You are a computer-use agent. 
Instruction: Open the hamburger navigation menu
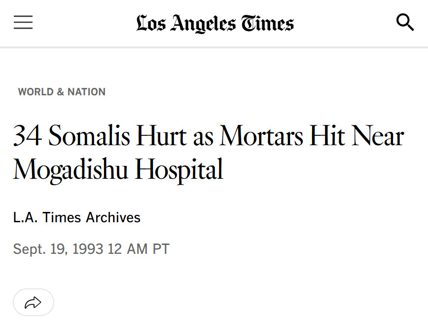(x=23, y=23)
